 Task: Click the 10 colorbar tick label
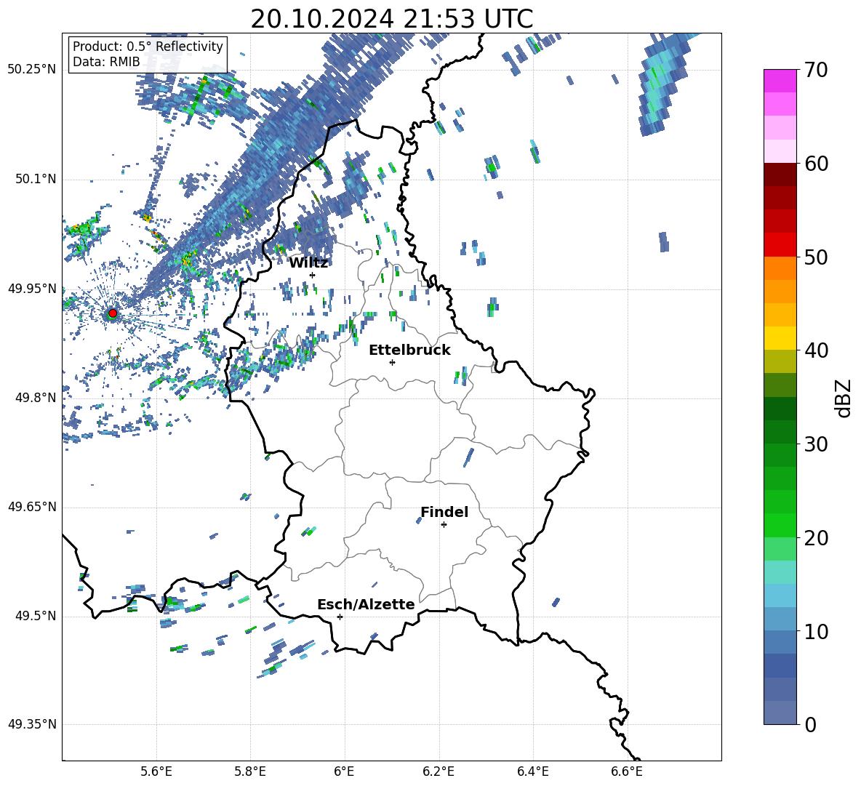(x=815, y=631)
